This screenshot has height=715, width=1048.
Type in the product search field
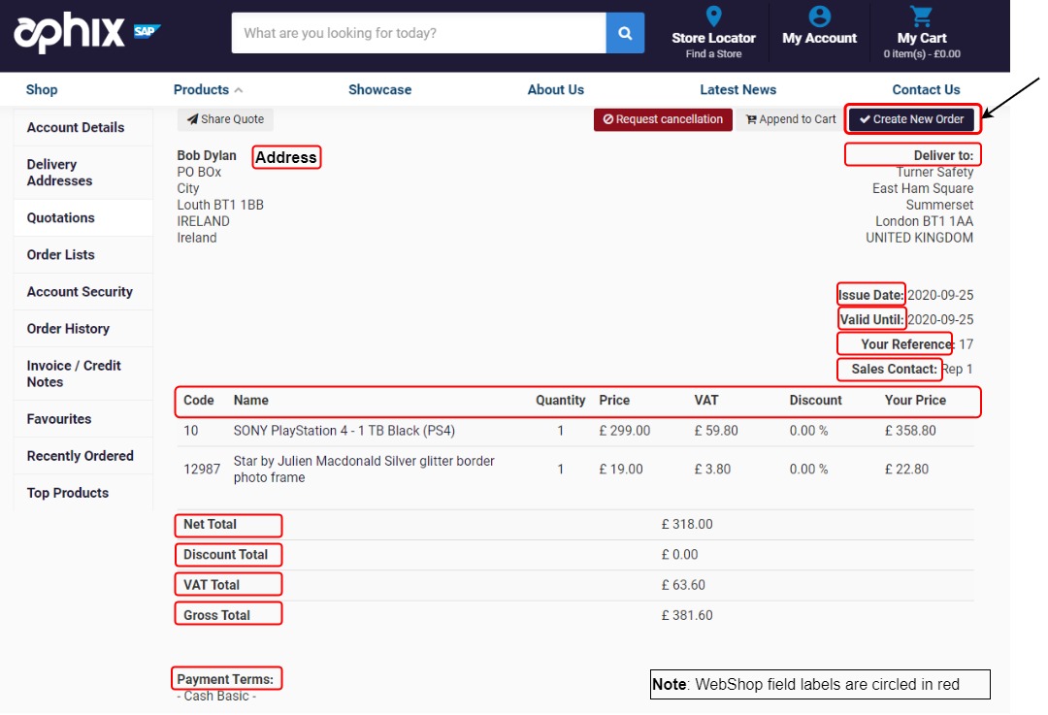click(x=418, y=33)
